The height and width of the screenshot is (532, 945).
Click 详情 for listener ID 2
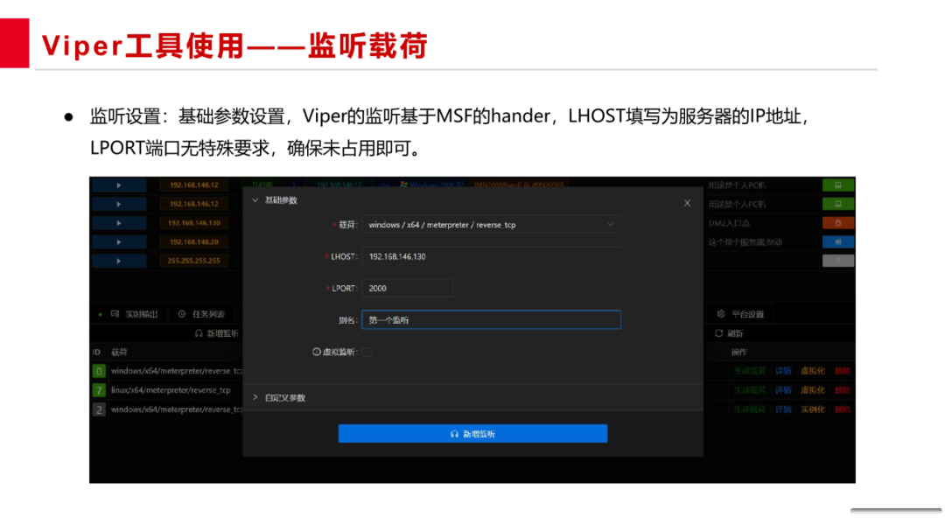[783, 409]
